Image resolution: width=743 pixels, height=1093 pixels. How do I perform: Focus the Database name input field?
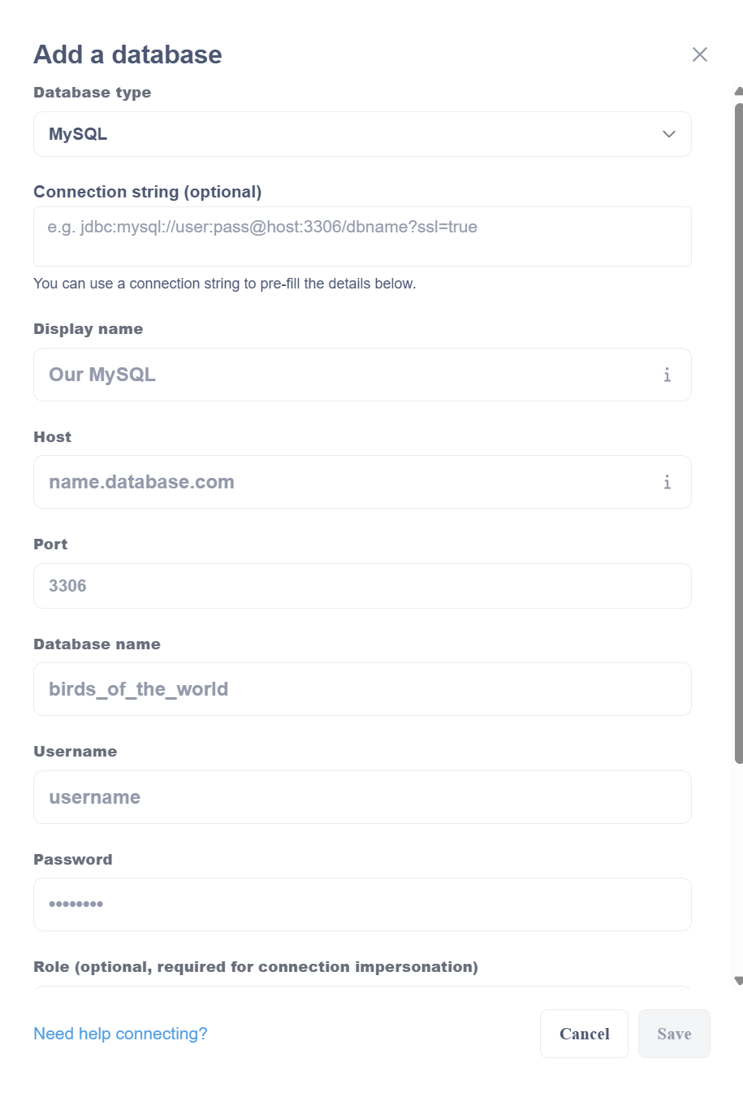coord(361,689)
